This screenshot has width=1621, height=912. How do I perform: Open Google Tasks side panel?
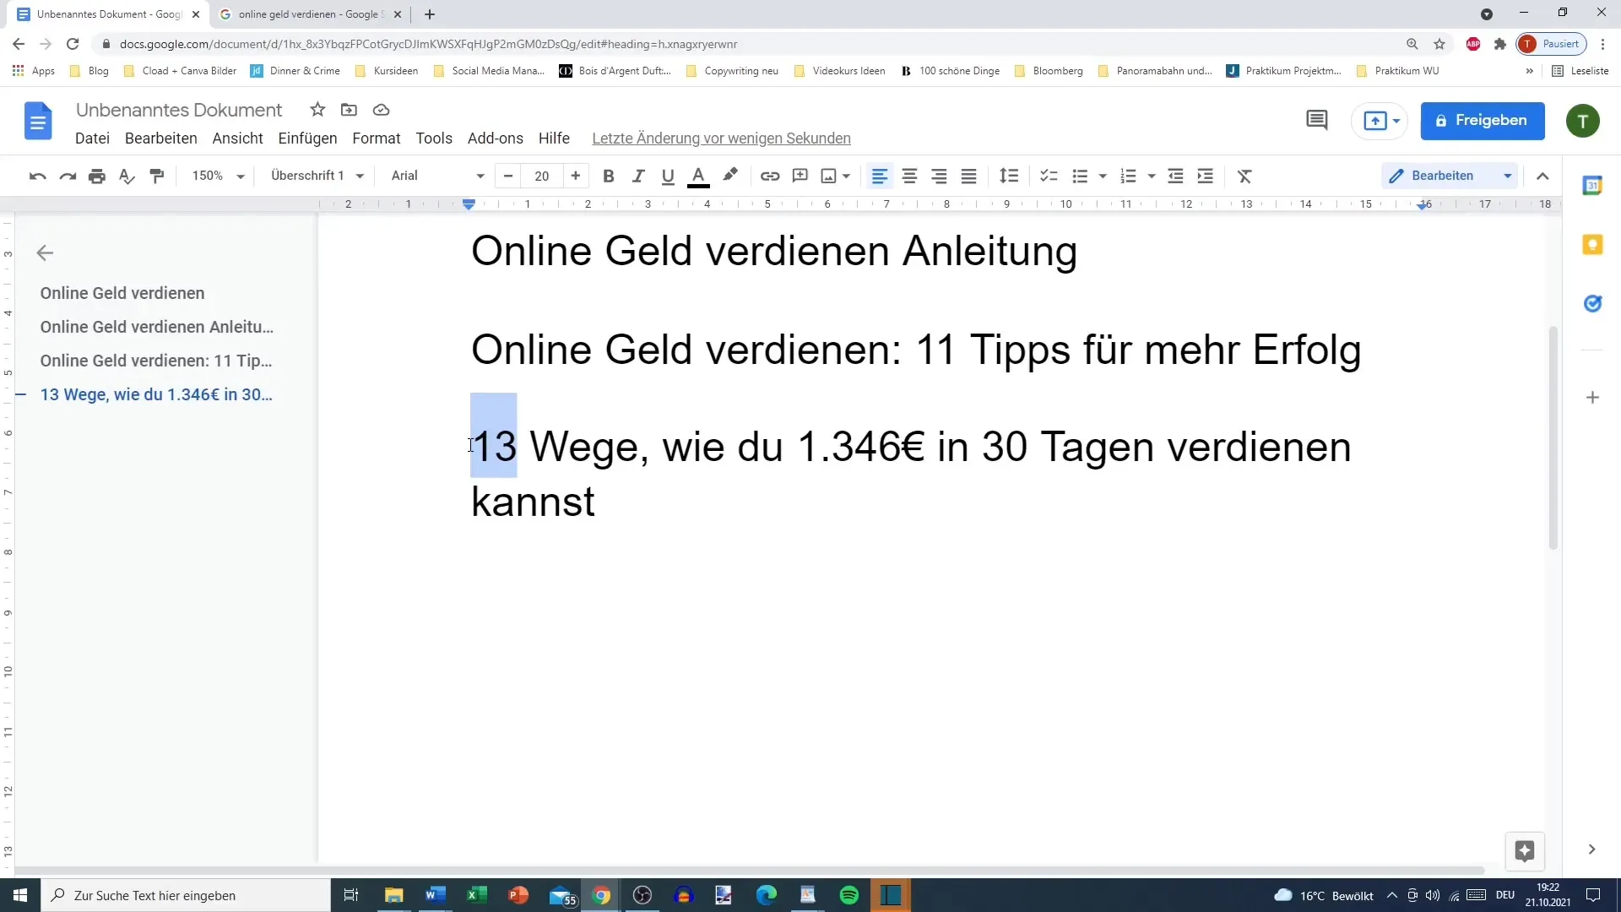1592,303
